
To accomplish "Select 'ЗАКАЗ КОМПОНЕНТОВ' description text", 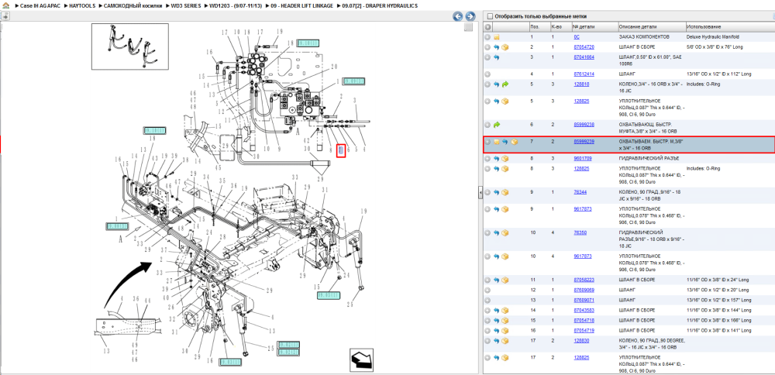I will 644,37.
